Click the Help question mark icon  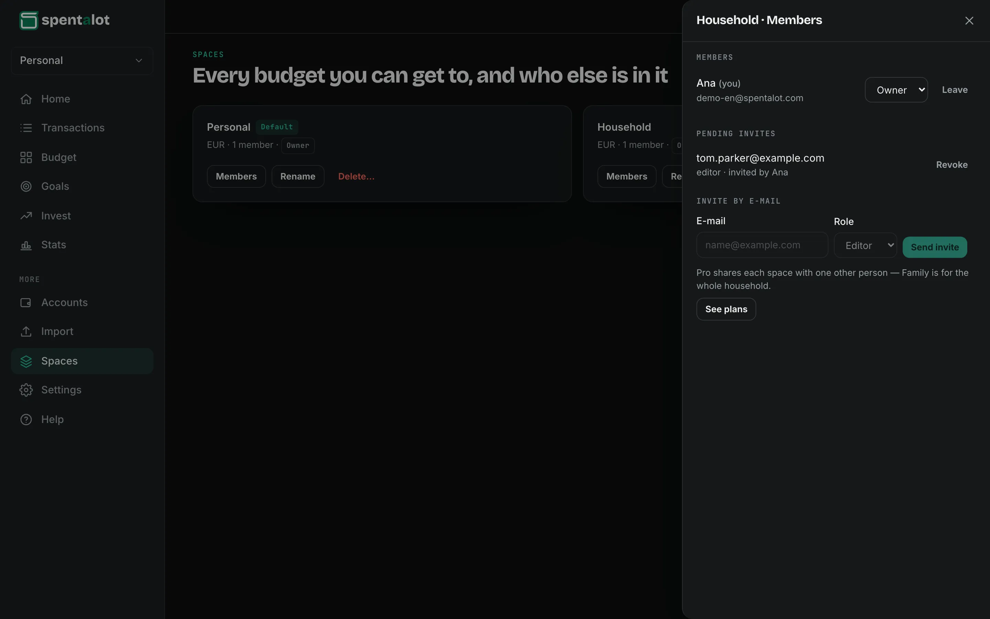[x=26, y=420]
